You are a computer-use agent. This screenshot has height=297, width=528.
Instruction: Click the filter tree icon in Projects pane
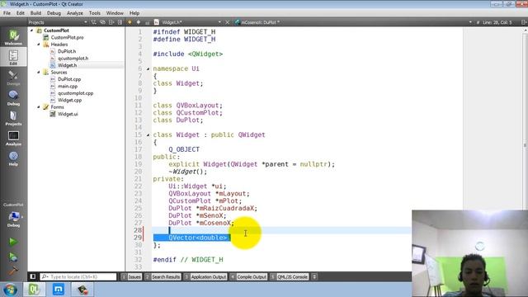click(93, 22)
